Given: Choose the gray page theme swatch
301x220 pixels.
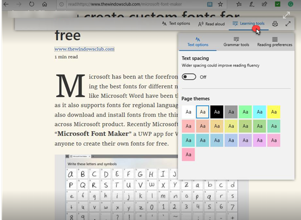Looking at the screenshot, I should 231,112.
